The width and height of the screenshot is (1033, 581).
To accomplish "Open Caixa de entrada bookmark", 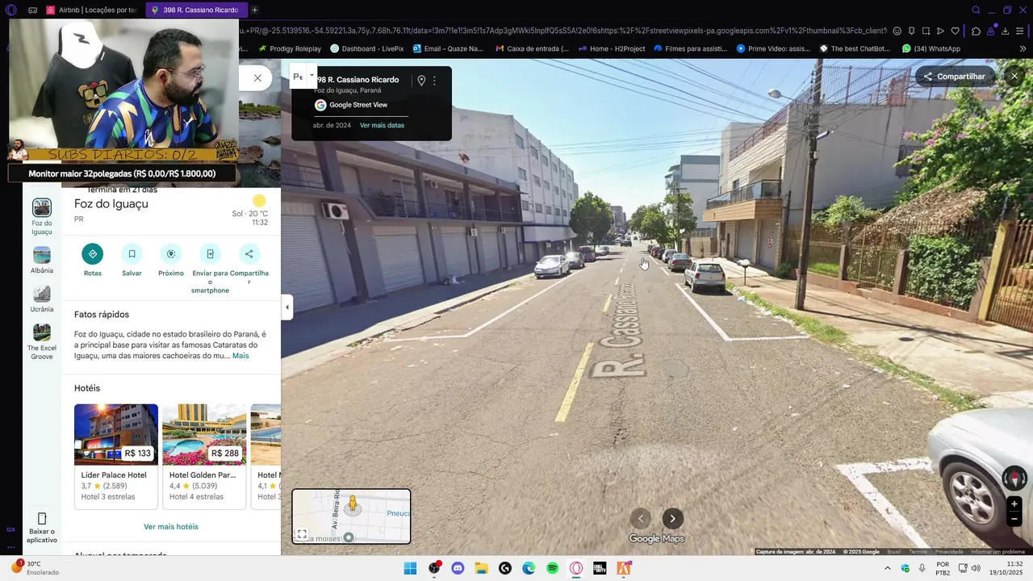I will pyautogui.click(x=532, y=48).
